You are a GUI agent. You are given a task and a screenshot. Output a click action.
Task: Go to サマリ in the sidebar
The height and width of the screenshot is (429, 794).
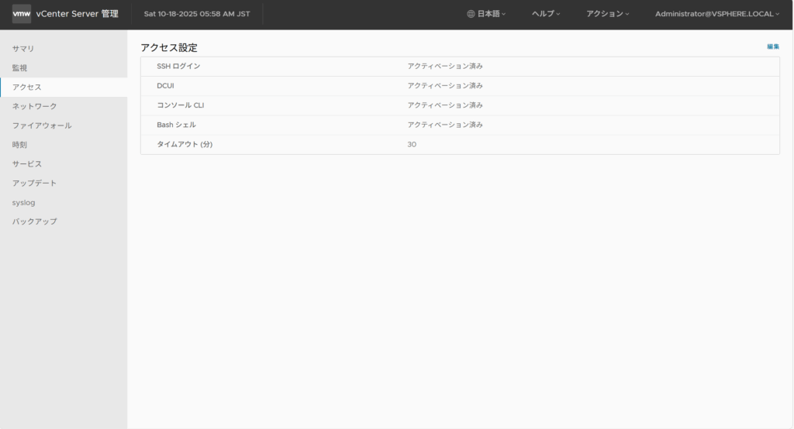click(x=23, y=49)
